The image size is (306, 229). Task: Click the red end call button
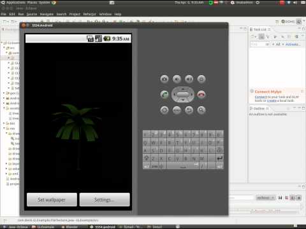click(x=201, y=94)
